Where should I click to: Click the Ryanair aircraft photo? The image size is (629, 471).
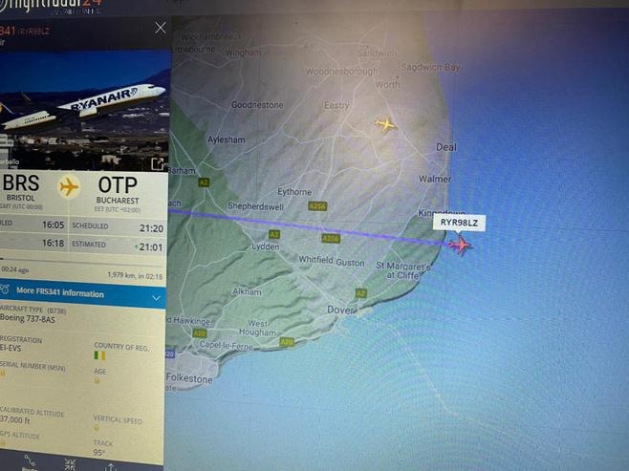[x=84, y=110]
